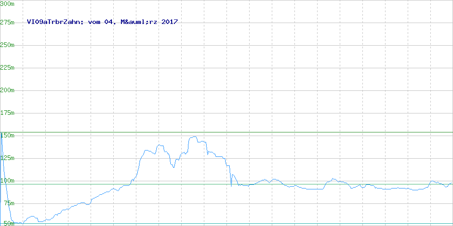Click the chart title 'VI09aTrbrZahn: vom 04. März 2017'
Image resolution: width=453 pixels, height=226 pixels.
click(102, 22)
